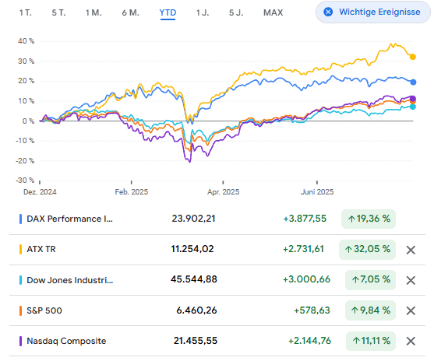434x361 pixels.
Task: Click the yellow ATX endpoint dot on chart
Action: pos(413,57)
